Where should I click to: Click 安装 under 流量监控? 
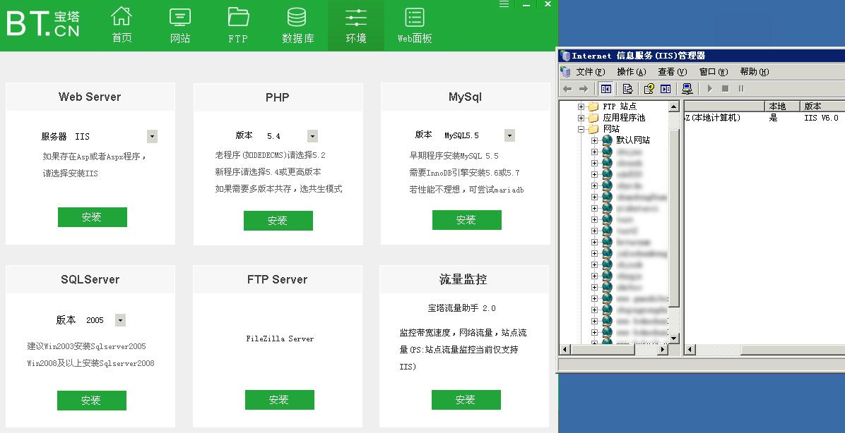tap(466, 400)
